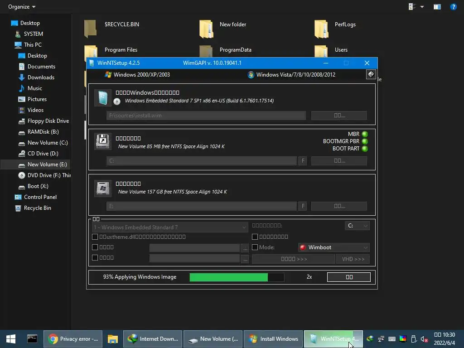Select Boot (X:) in the navigation pane
Image resolution: width=464 pixels, height=348 pixels.
34,186
